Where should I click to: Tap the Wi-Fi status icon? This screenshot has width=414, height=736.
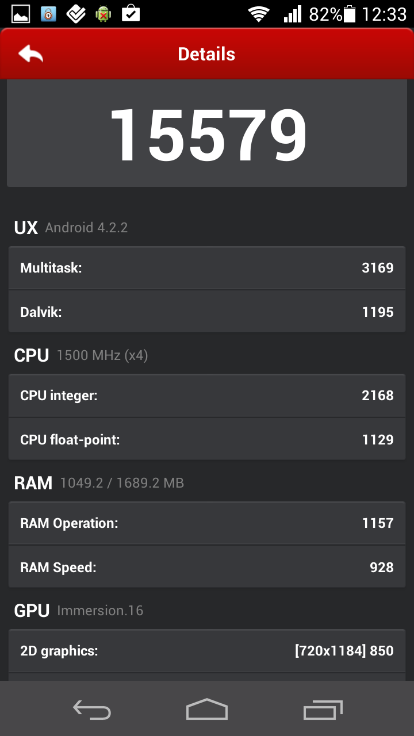pos(259,14)
